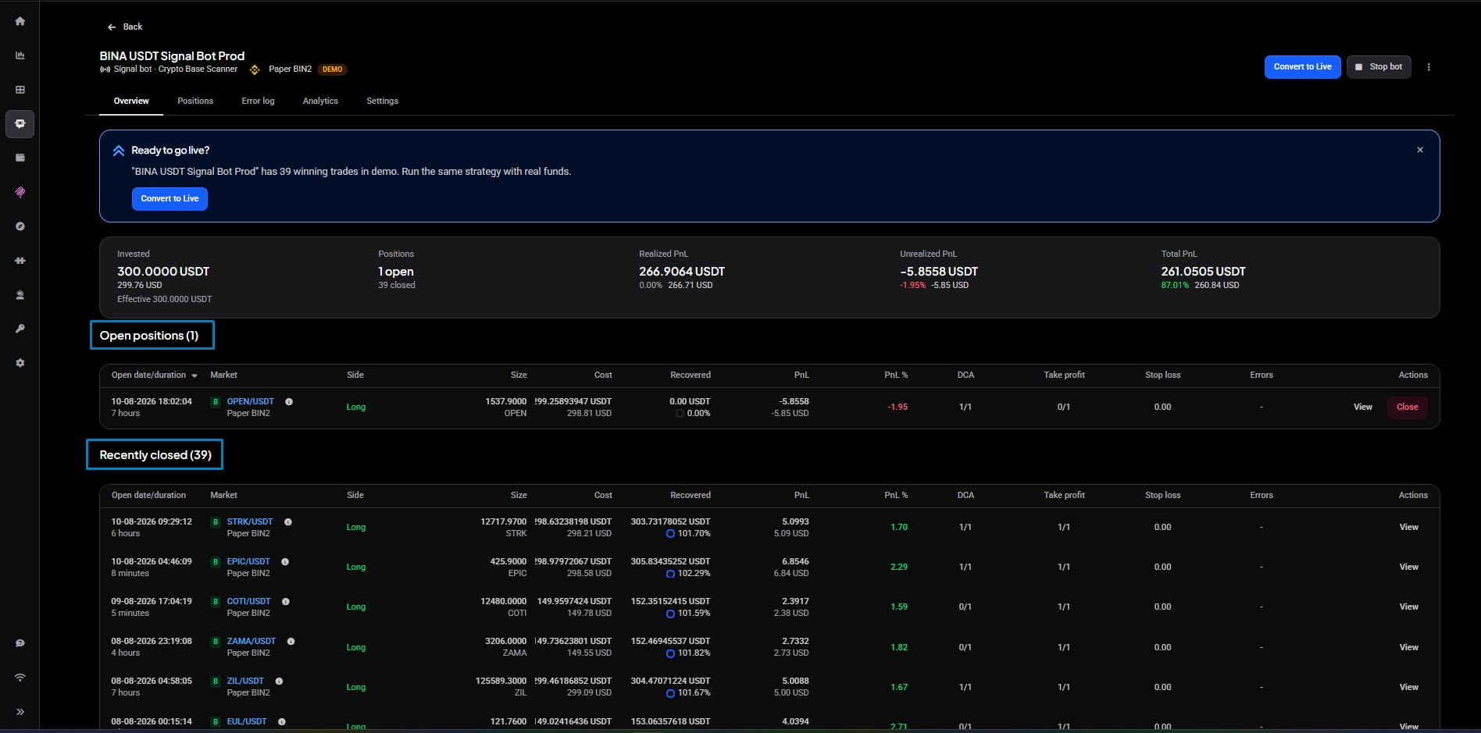Click info icon next to ZAMA/USDT
Image resolution: width=1481 pixels, height=733 pixels.
pos(291,642)
